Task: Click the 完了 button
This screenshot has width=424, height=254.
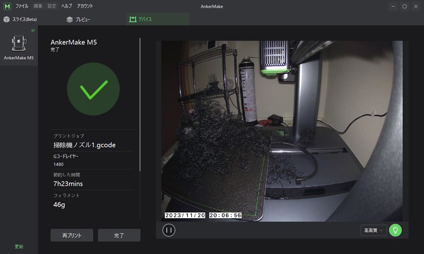Action: [x=119, y=235]
